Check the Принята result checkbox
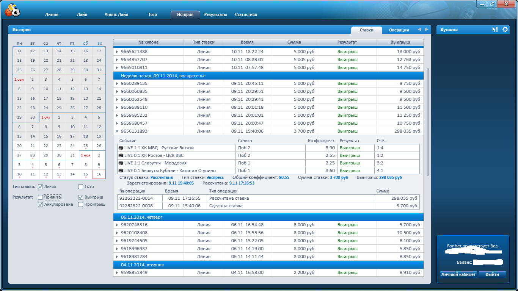Screen dimensions: 518x291 40,197
